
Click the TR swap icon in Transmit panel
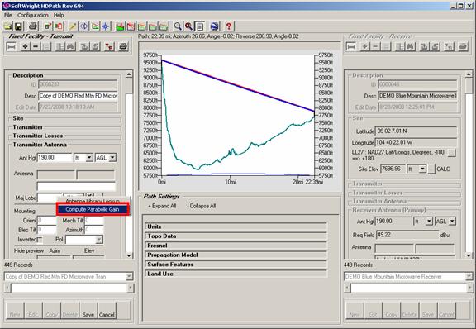(109, 46)
